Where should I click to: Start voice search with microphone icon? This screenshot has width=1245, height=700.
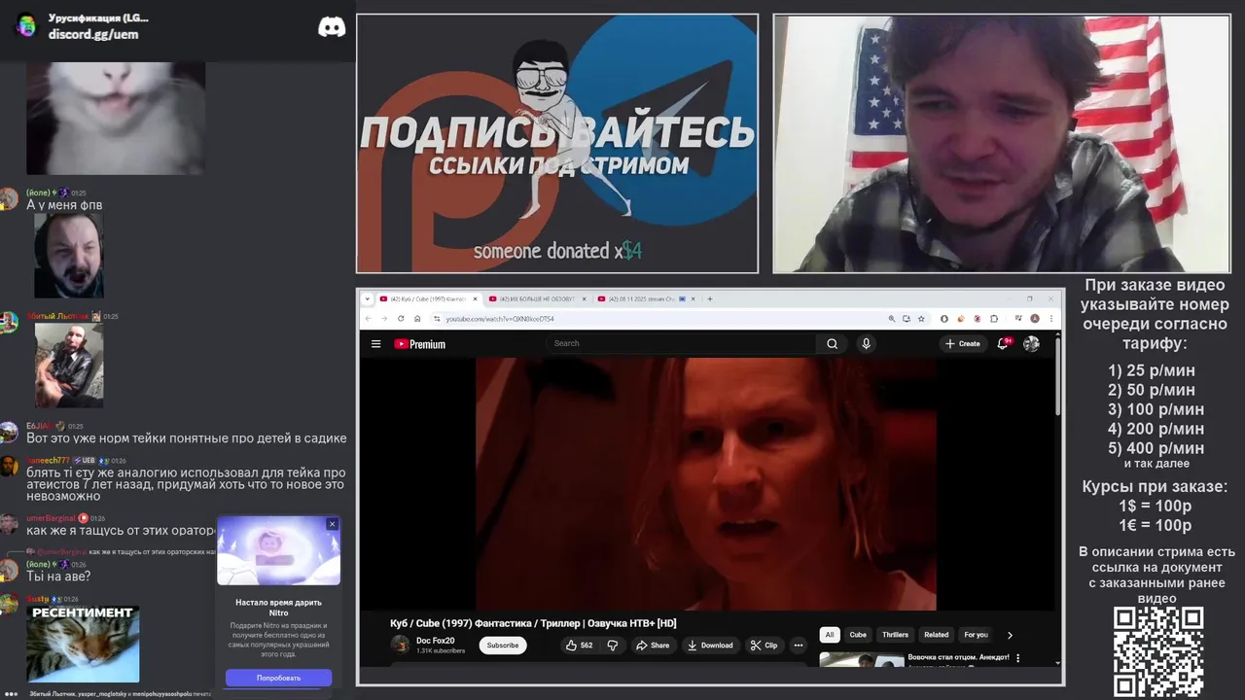coord(866,343)
